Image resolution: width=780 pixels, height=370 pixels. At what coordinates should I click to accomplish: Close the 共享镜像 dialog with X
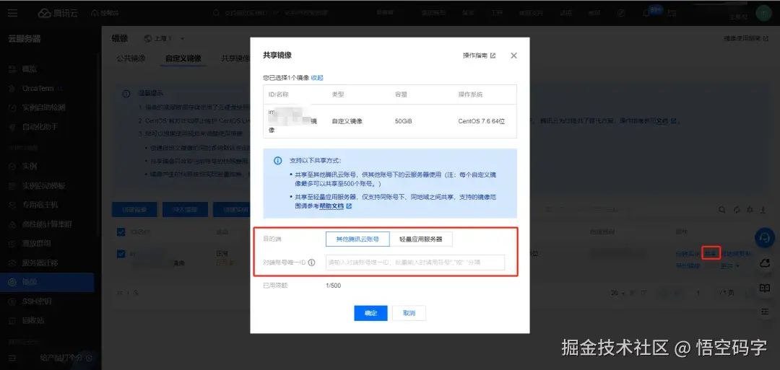(514, 56)
